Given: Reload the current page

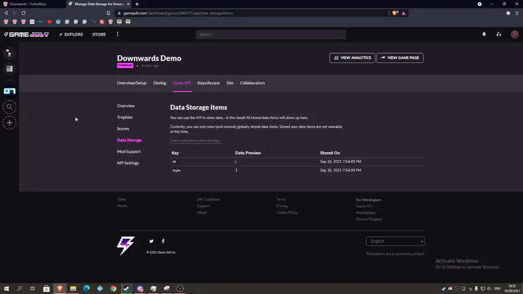Looking at the screenshot, I should [23, 13].
